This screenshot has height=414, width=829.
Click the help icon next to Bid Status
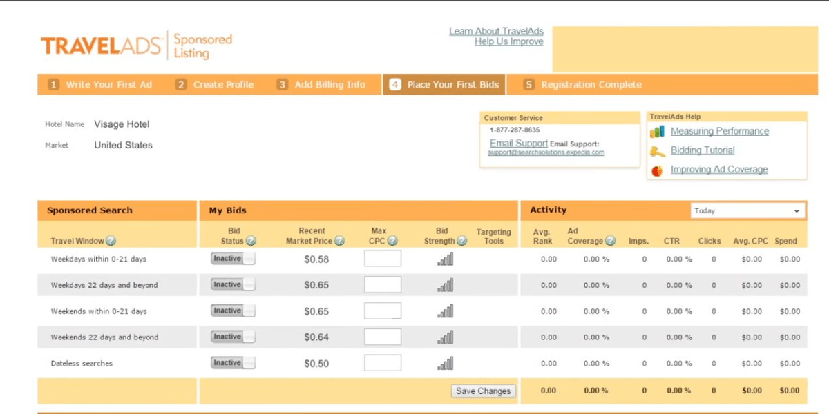tap(251, 241)
